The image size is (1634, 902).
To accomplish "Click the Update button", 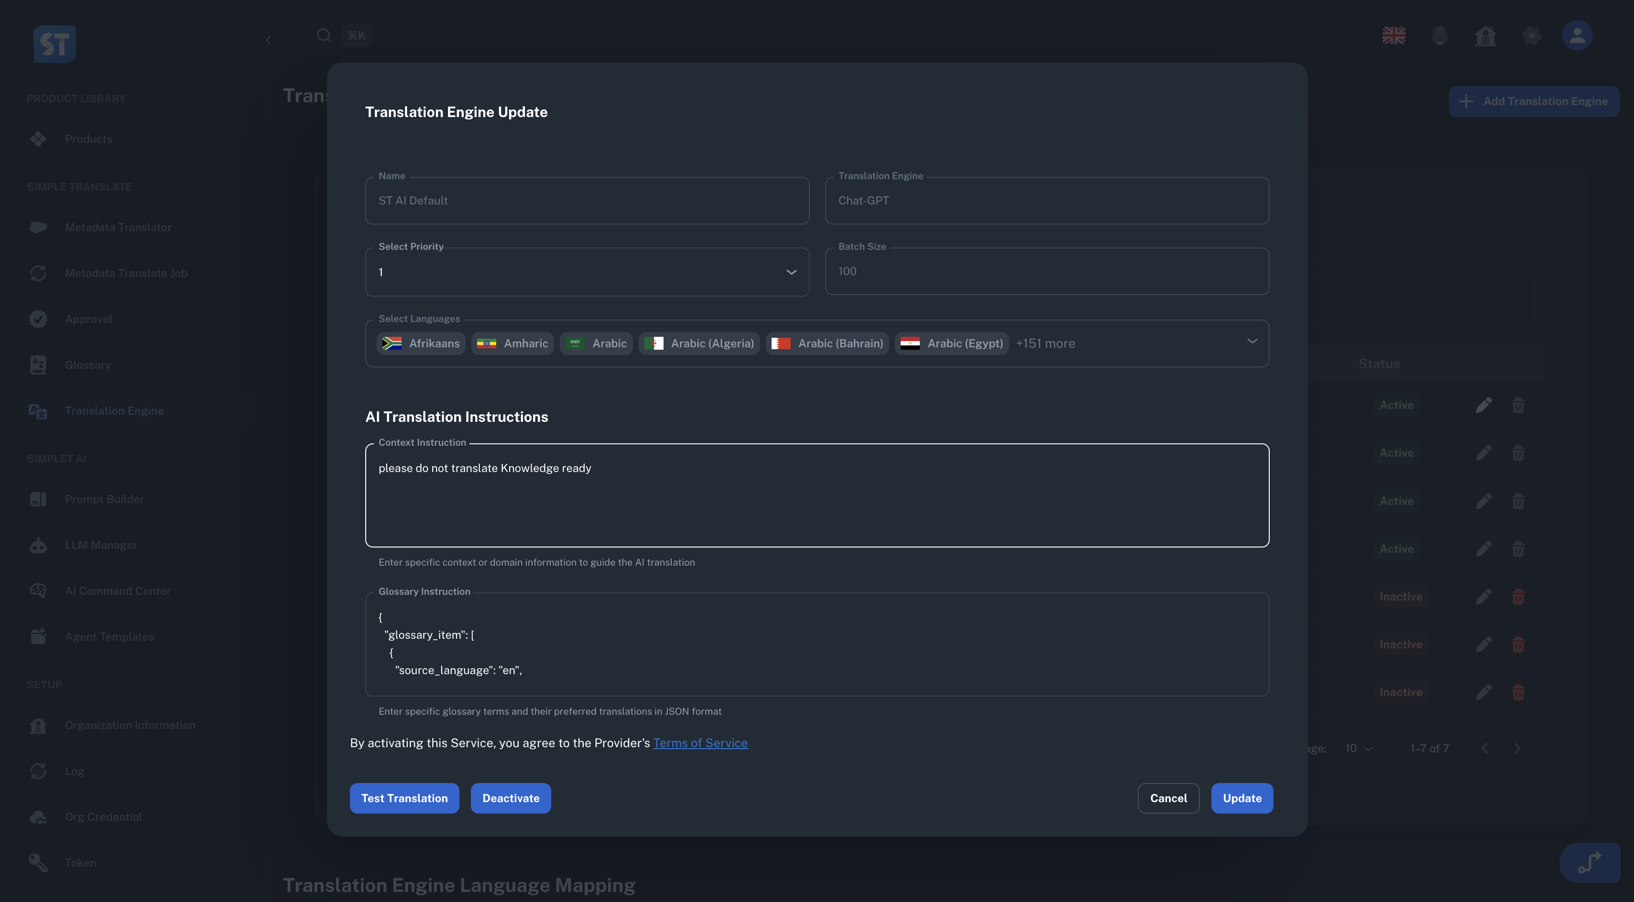I will [1242, 798].
